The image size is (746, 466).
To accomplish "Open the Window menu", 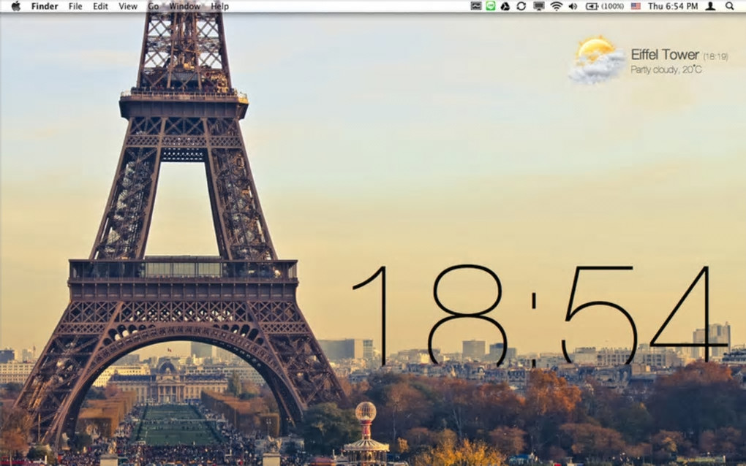I will [x=184, y=6].
